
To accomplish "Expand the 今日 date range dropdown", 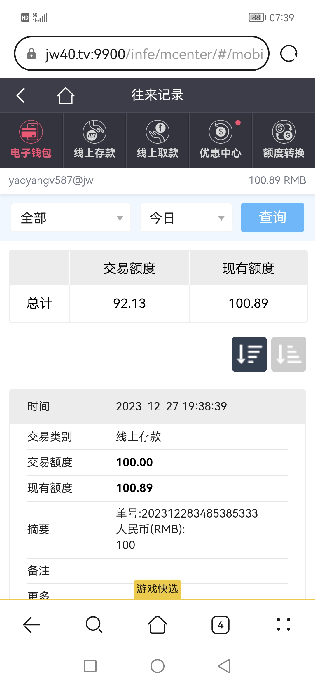I will point(186,218).
